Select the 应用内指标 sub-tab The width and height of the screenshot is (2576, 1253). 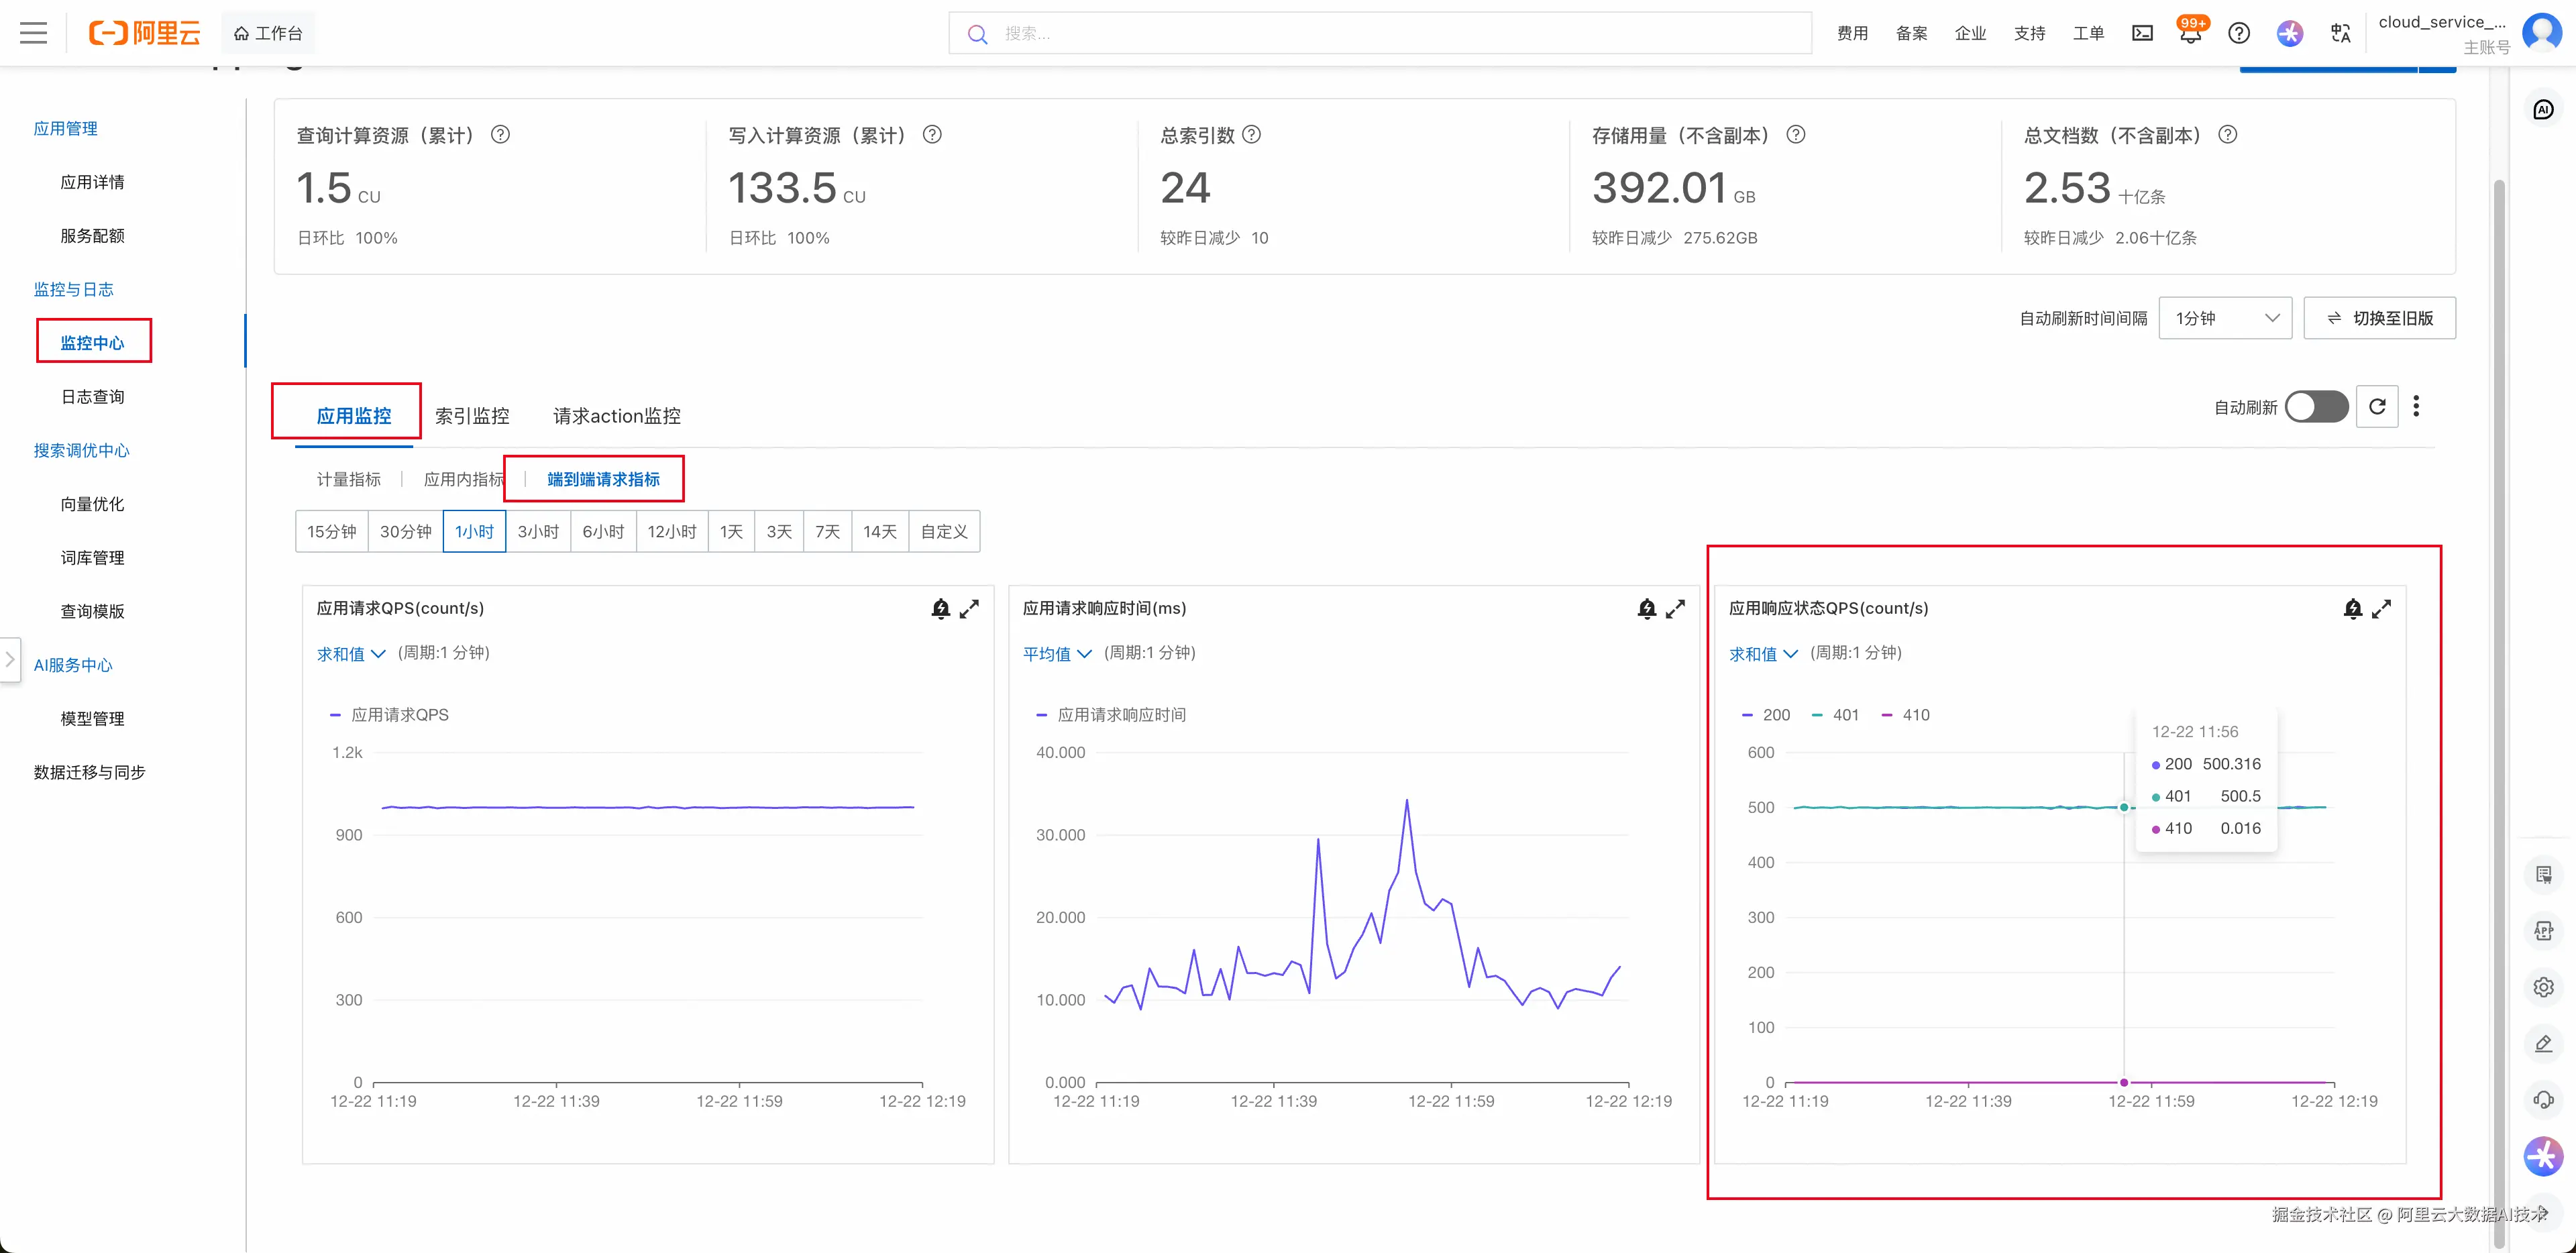pyautogui.click(x=463, y=480)
